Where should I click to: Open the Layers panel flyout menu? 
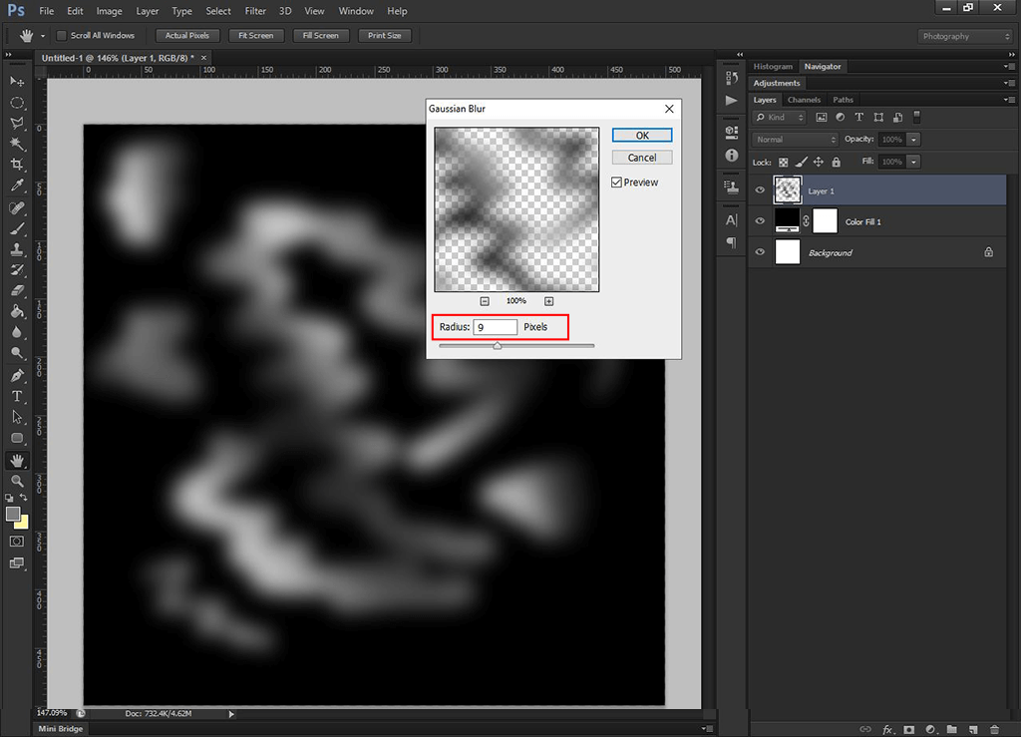[x=1008, y=100]
